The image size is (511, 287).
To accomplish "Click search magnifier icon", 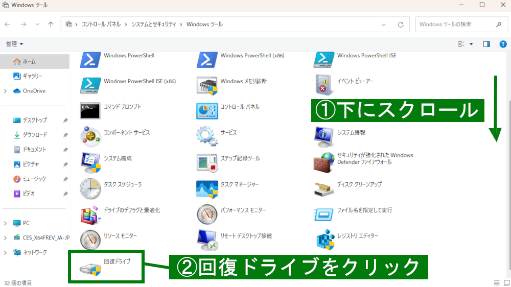I will pyautogui.click(x=499, y=25).
